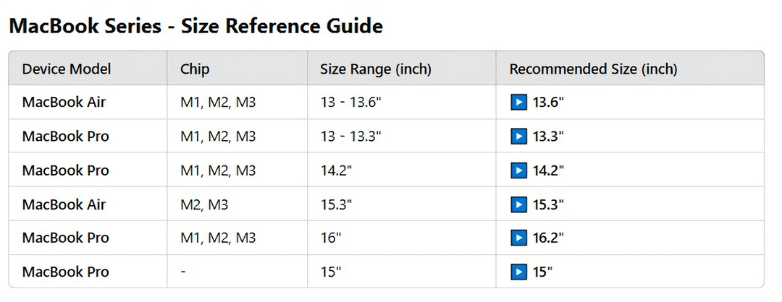Click MacBook Air in the first table row
This screenshot has width=782, height=302.
64,103
